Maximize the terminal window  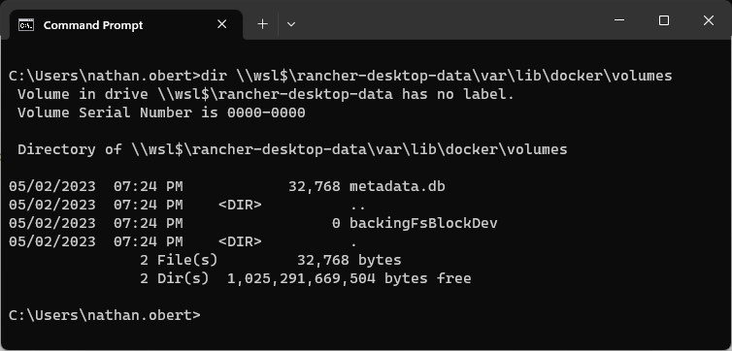[x=663, y=20]
